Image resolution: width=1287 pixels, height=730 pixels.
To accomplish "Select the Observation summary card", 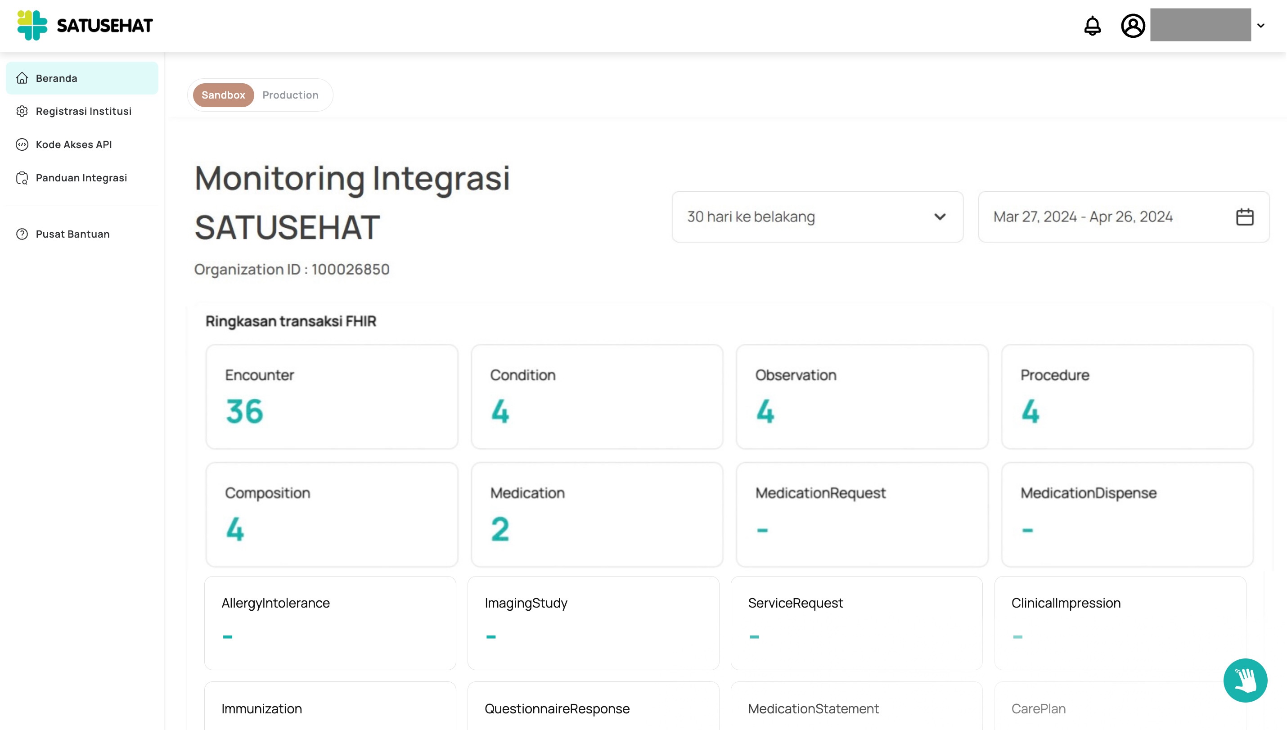I will [x=862, y=397].
